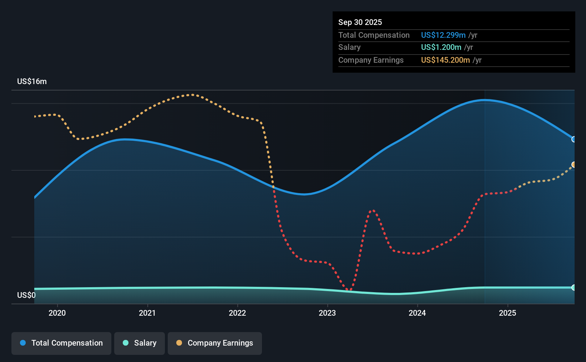Click the Sep 30 2025 tooltip date
Image resolution: width=586 pixels, height=362 pixels.
coord(360,22)
